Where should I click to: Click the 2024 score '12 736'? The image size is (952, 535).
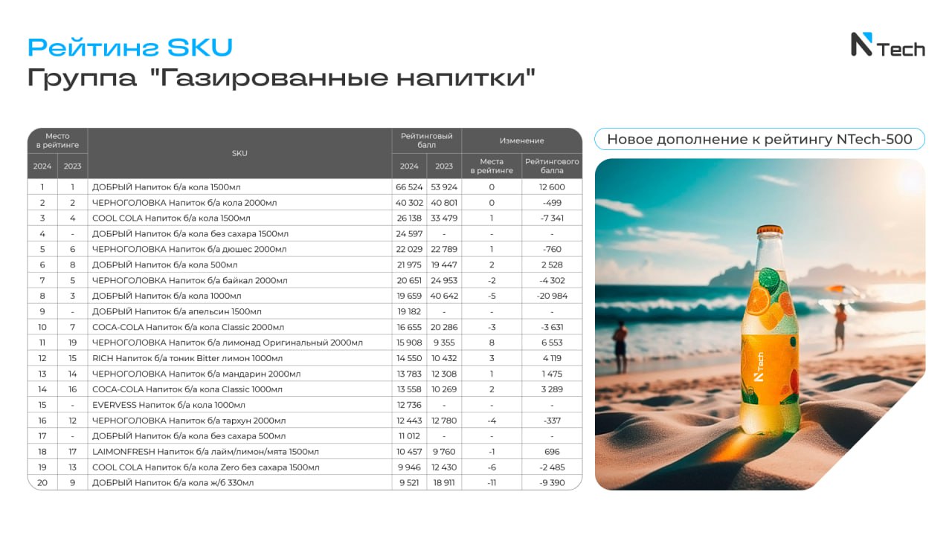point(409,406)
